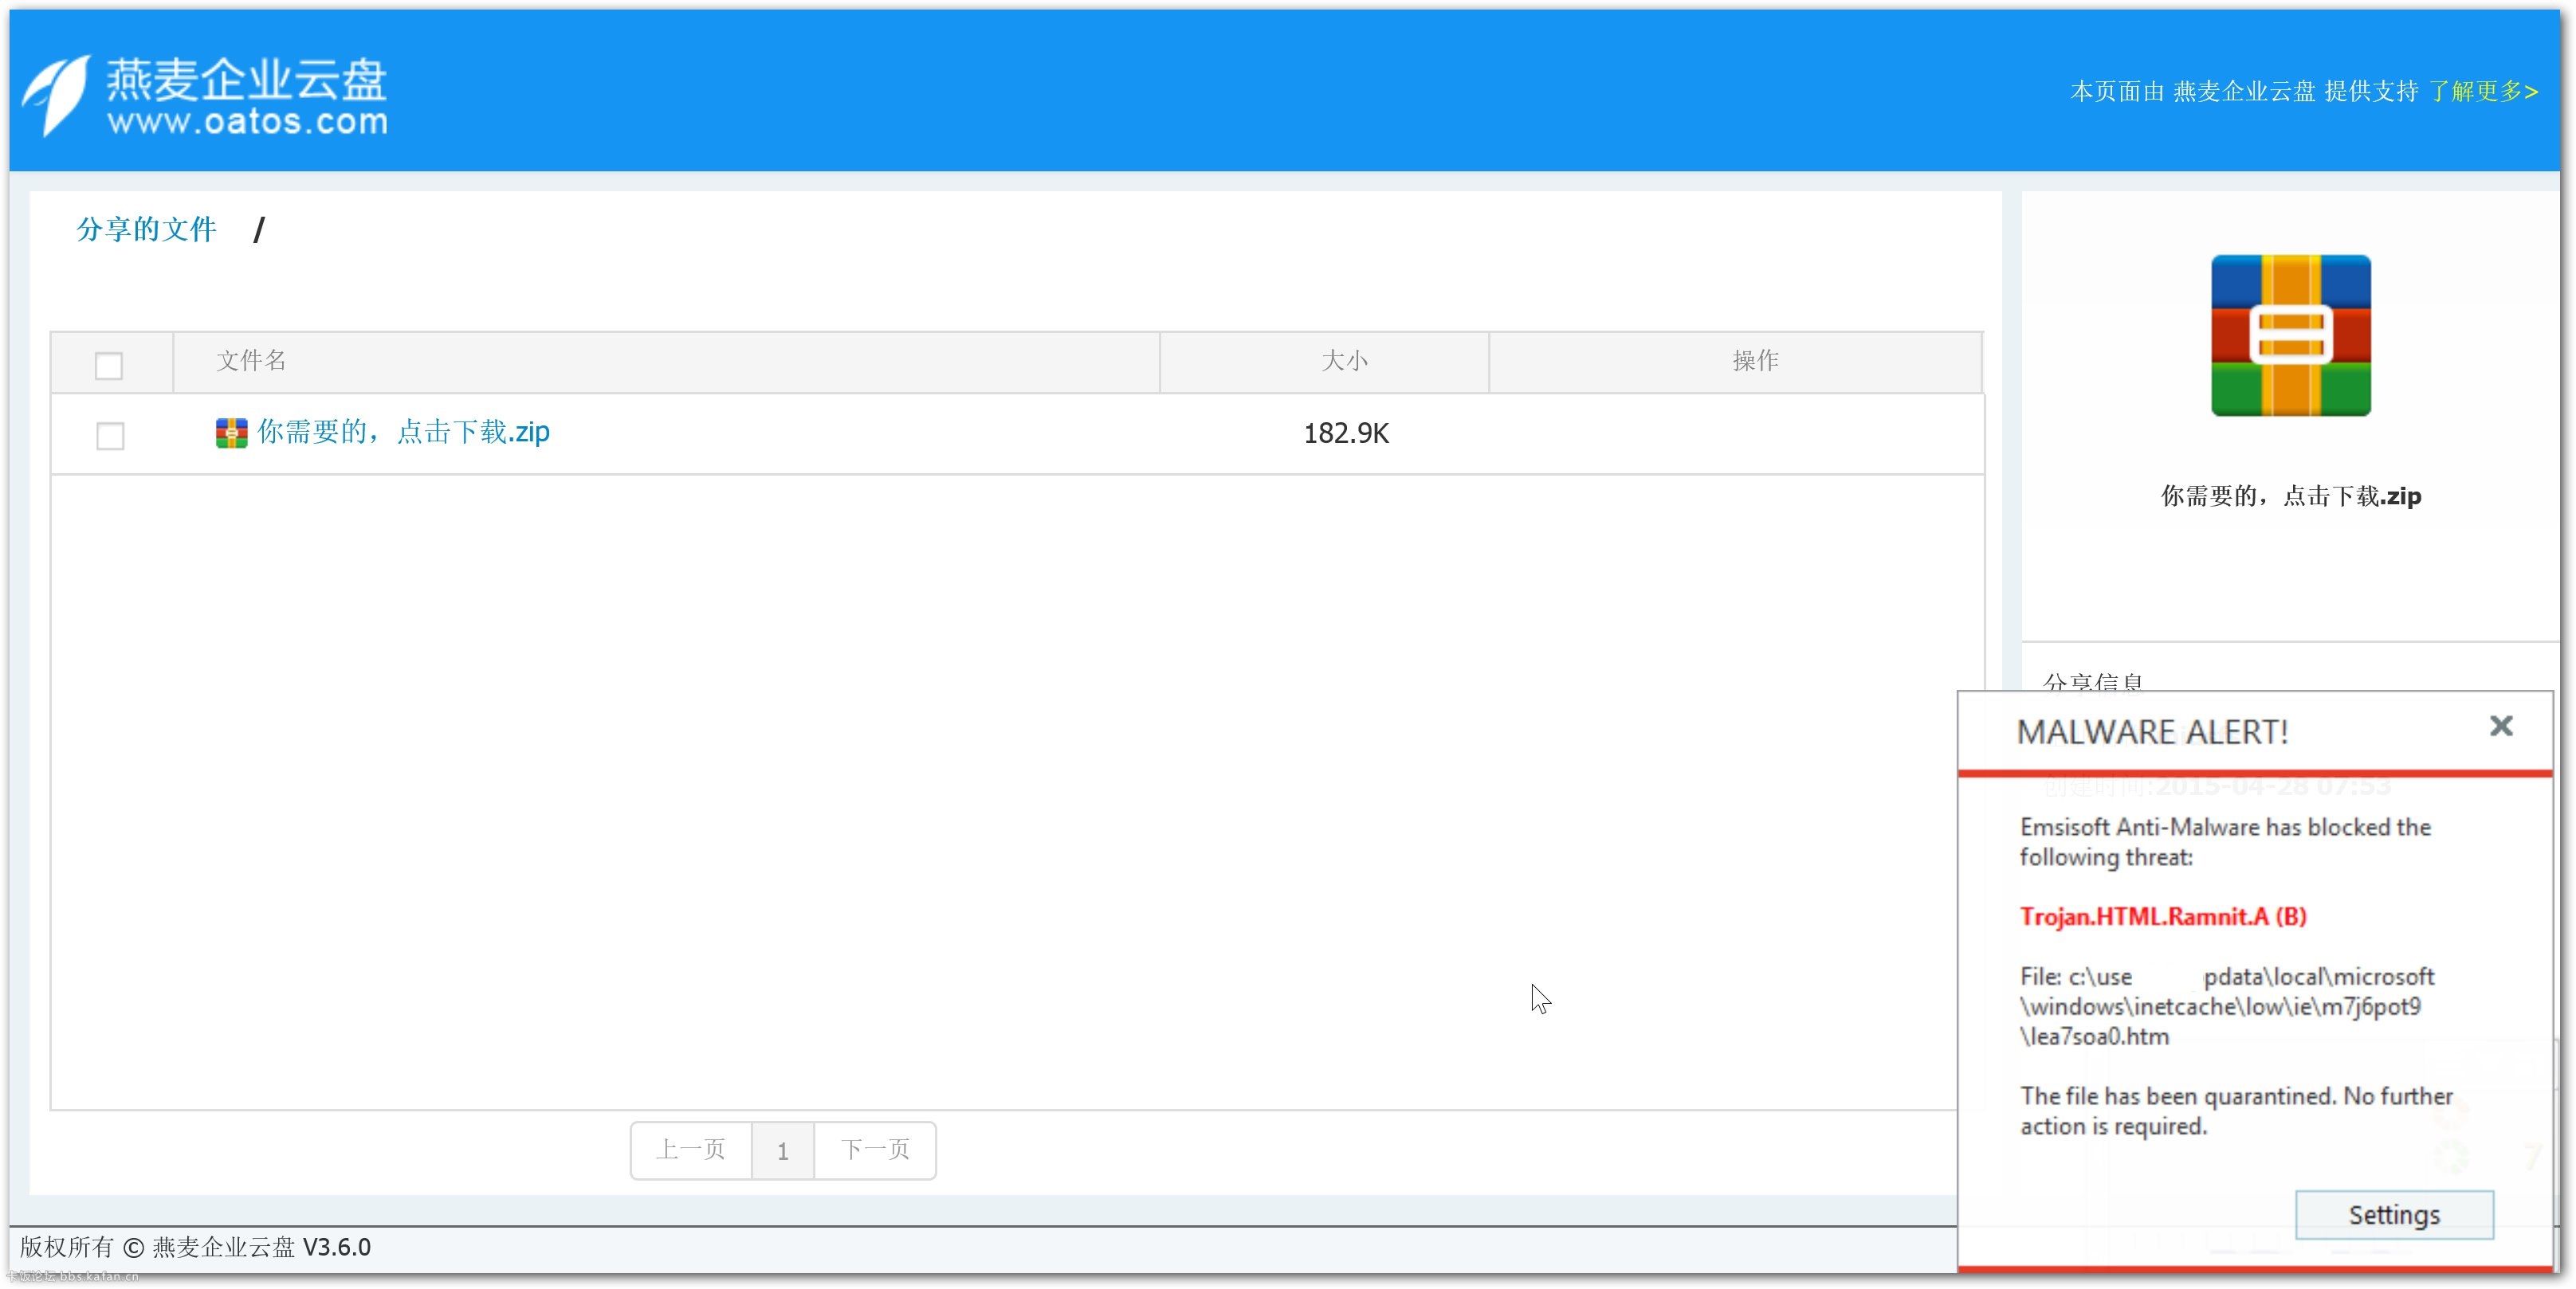Viewport: 2576px width, 1289px height.
Task: Click the small zip archive icon in file row
Action: pyautogui.click(x=231, y=433)
